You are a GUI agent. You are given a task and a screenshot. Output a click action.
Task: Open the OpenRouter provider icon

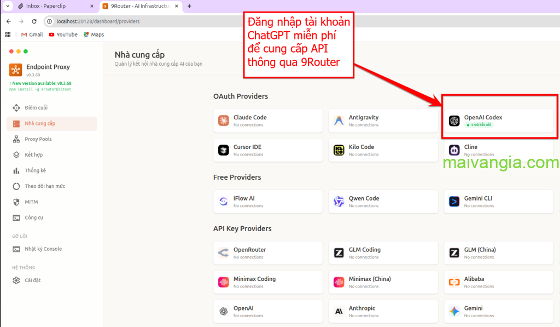click(223, 253)
